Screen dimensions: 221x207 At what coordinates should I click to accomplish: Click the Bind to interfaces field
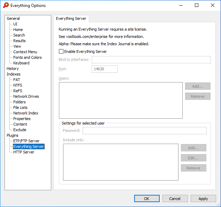point(151,59)
